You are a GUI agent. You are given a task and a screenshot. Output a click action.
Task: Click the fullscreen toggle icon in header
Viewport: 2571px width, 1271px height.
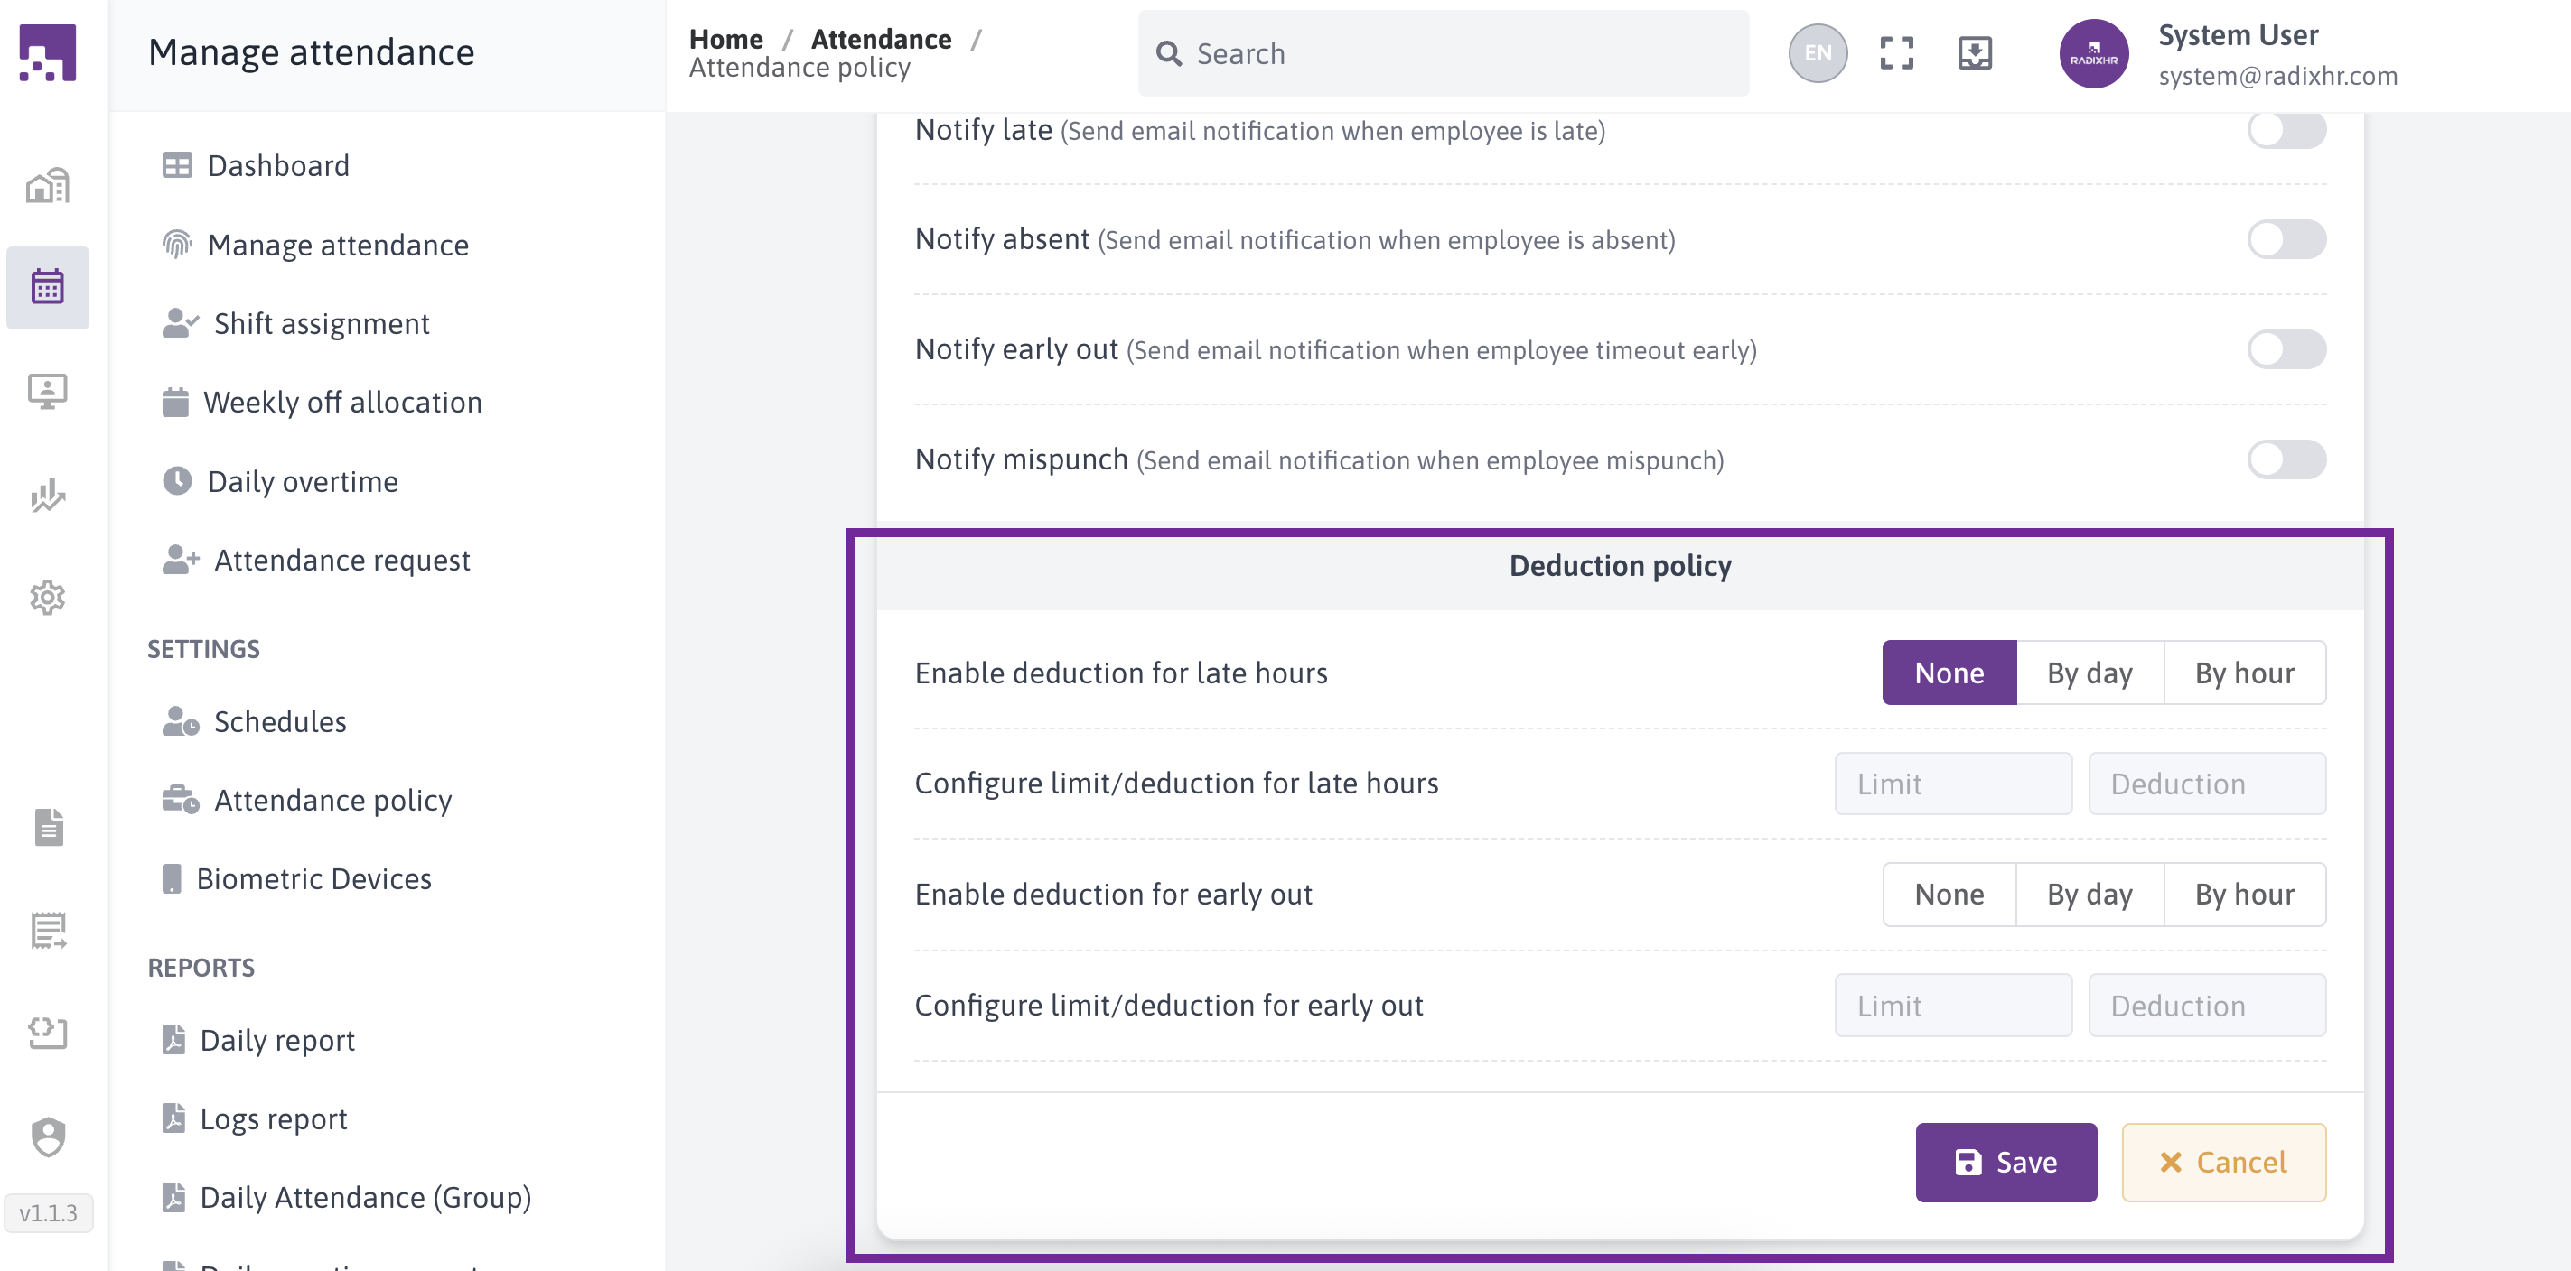tap(1895, 54)
